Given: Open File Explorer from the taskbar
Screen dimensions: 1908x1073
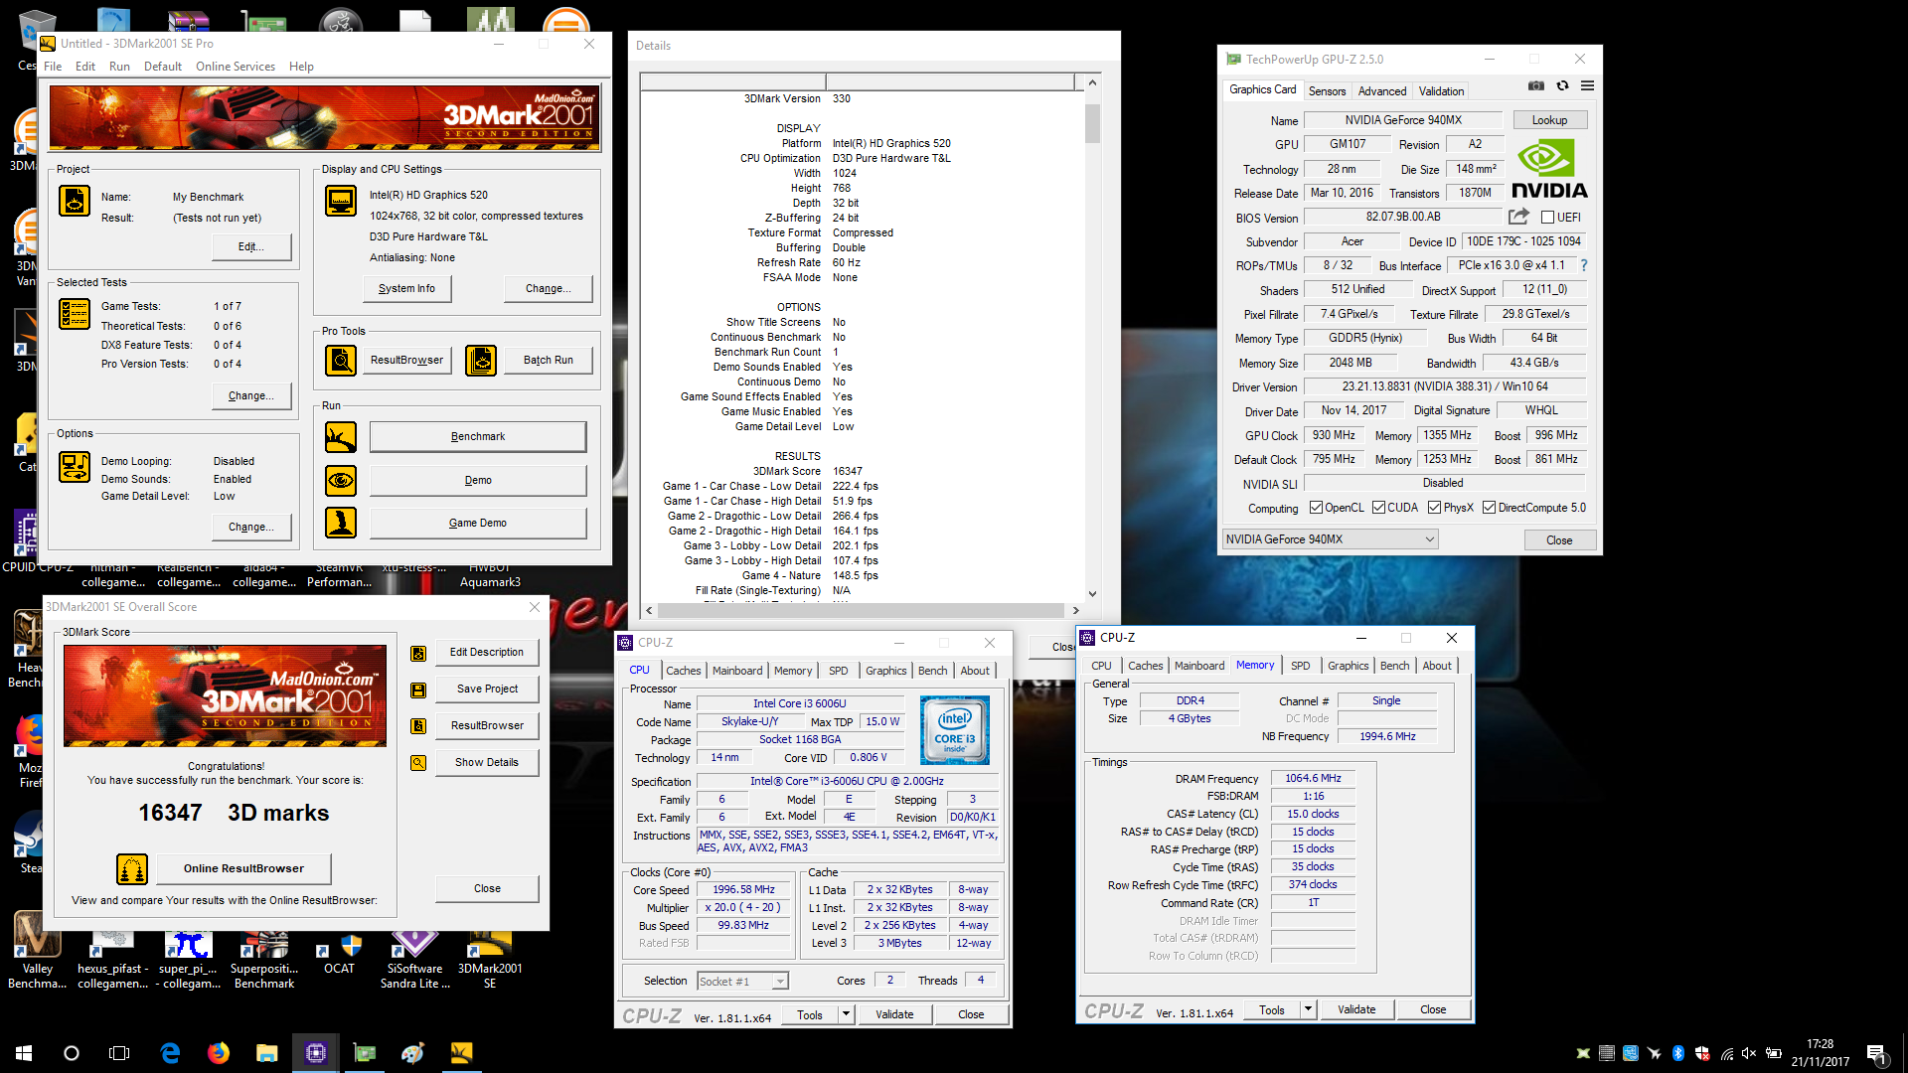Looking at the screenshot, I should [266, 1053].
